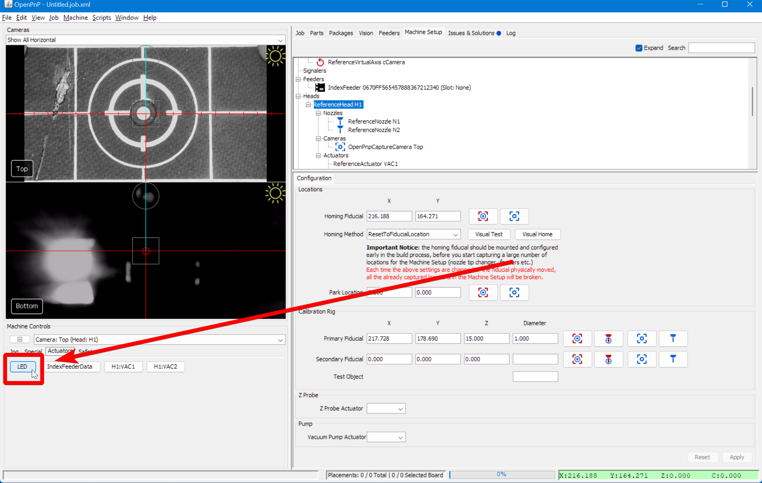Click the job progress bar
Viewport: 762px width, 483px height.
(x=502, y=475)
